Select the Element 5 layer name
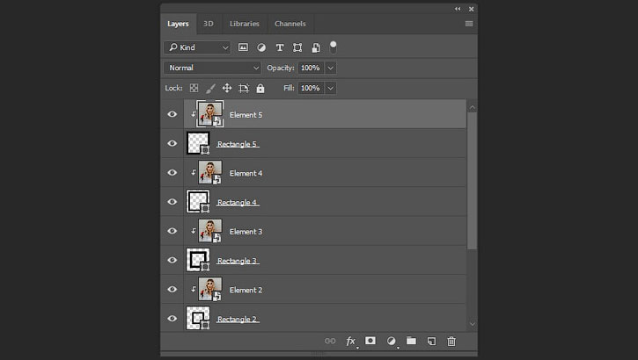This screenshot has height=360, width=638. tap(246, 115)
